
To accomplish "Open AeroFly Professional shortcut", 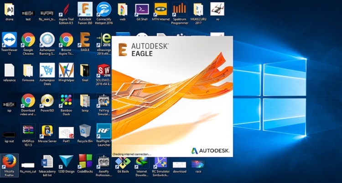I will pyautogui.click(x=104, y=162).
